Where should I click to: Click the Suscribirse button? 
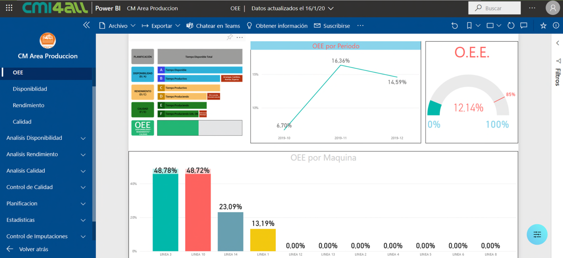click(332, 26)
